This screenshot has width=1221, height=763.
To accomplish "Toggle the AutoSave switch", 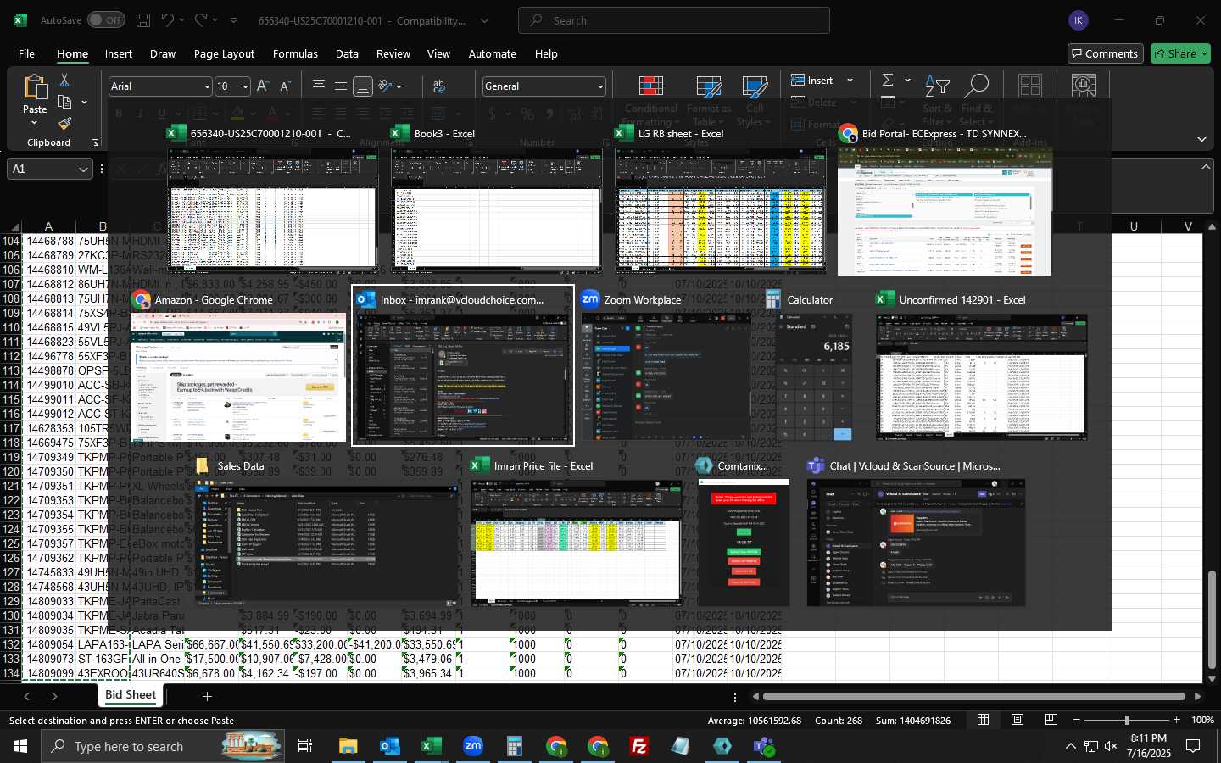I will pyautogui.click(x=105, y=20).
